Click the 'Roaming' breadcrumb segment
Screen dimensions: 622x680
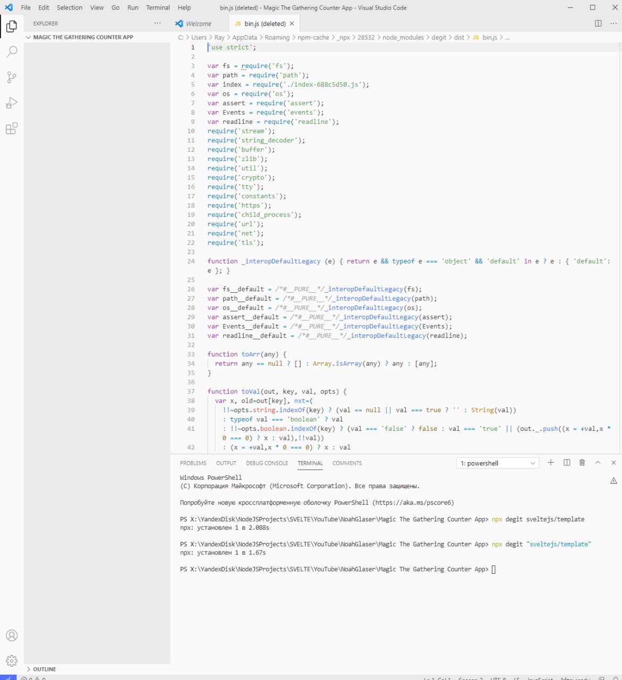click(277, 38)
